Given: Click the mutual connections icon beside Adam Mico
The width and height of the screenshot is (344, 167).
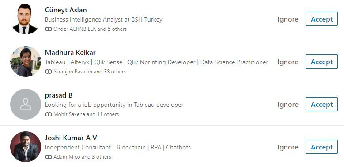Looking at the screenshot, I should click(x=49, y=157).
